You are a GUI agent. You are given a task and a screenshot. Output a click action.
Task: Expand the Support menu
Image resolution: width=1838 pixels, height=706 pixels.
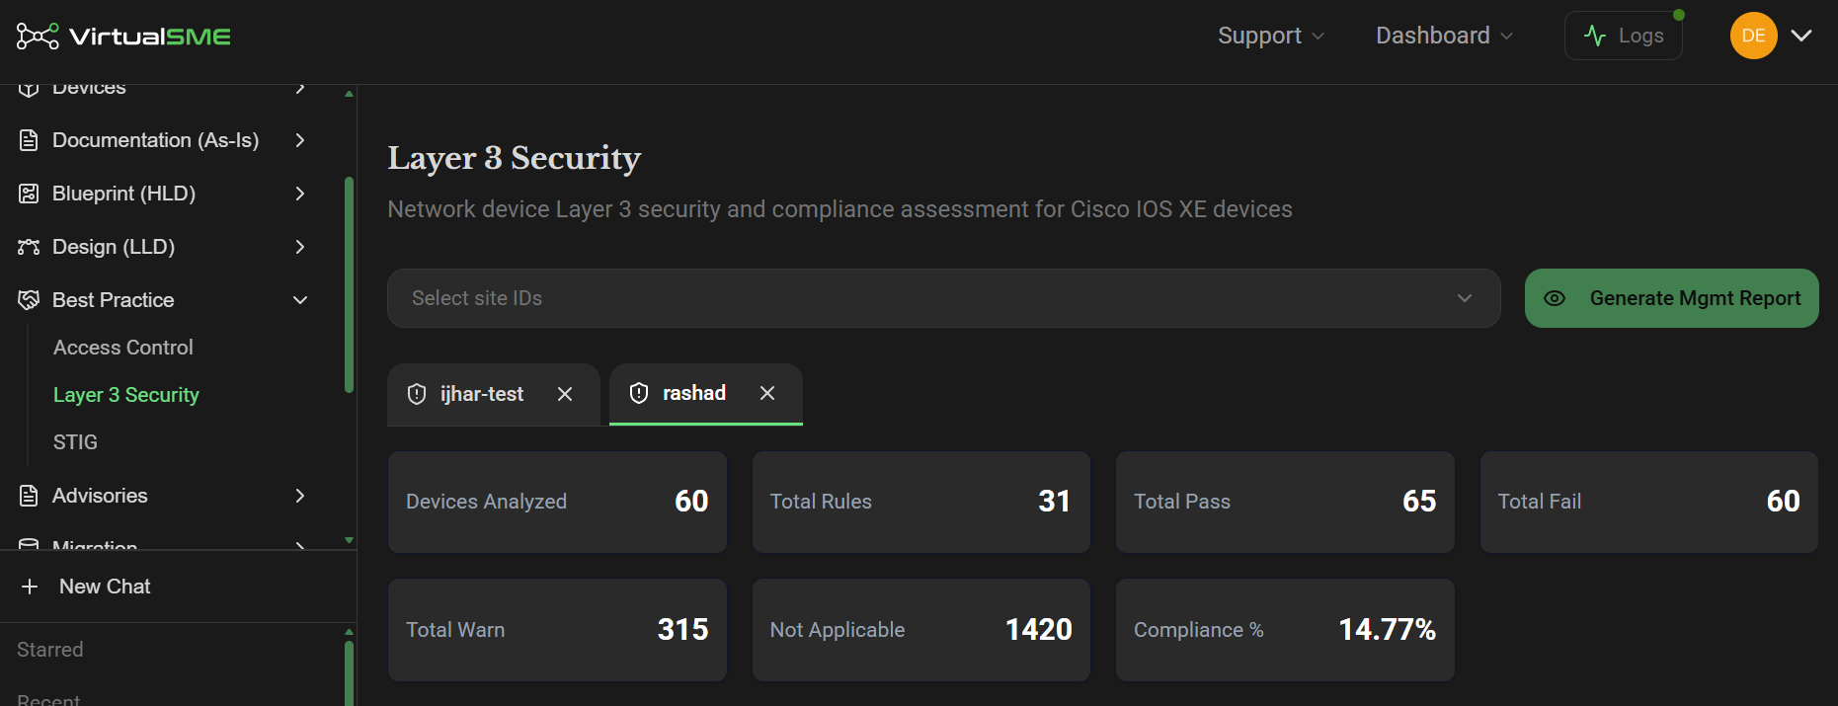pyautogui.click(x=1270, y=36)
